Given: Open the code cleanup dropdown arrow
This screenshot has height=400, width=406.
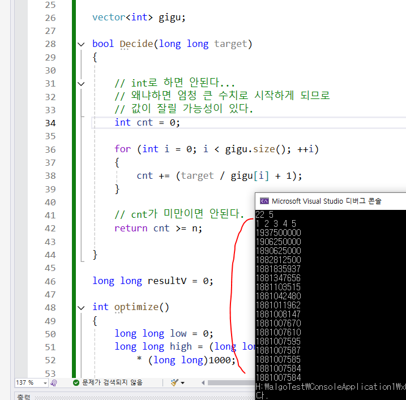Looking at the screenshot, I should coord(182,383).
